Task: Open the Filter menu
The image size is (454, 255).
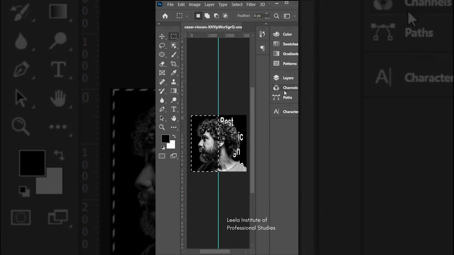Action: click(x=251, y=5)
